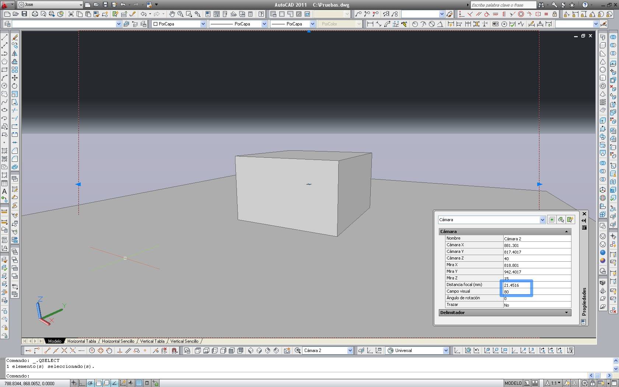Switch to Vertical Sencillo layout tab

tap(184, 341)
